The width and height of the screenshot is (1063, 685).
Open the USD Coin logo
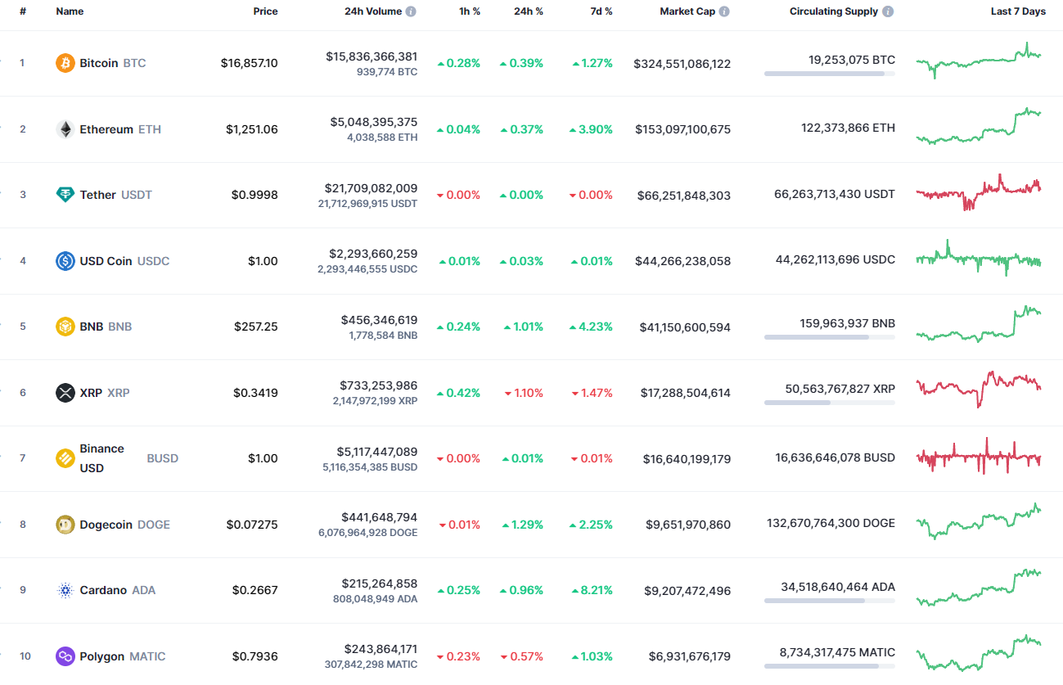[65, 260]
